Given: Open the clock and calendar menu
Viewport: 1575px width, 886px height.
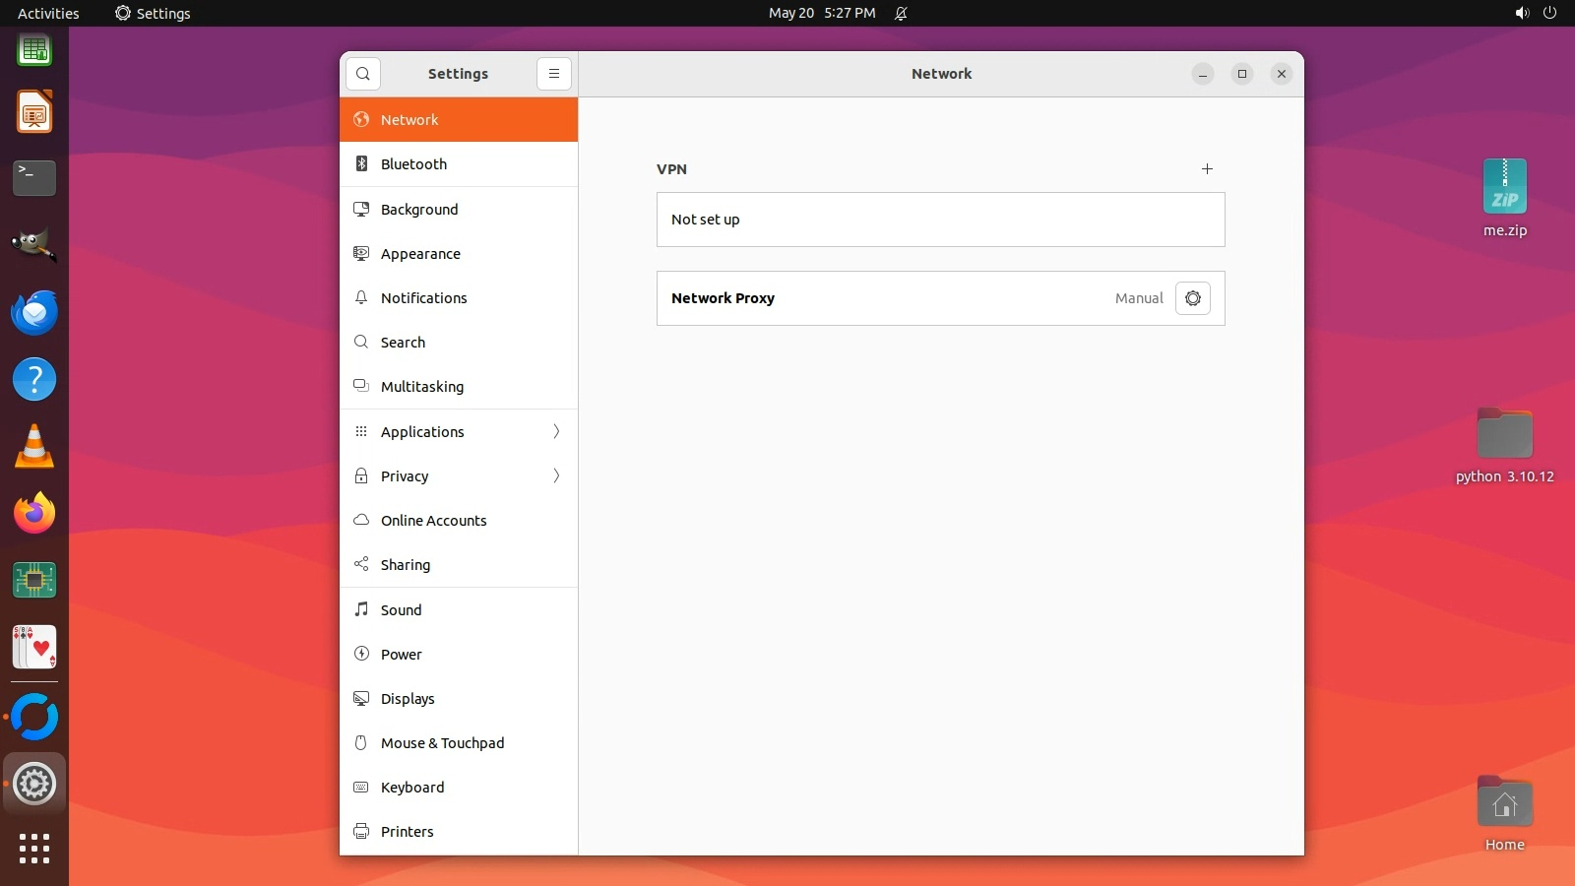Looking at the screenshot, I should click(822, 13).
